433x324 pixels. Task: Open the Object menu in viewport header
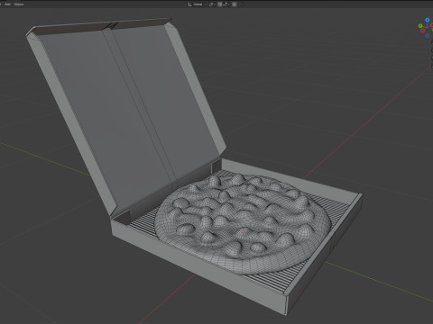(x=19, y=4)
